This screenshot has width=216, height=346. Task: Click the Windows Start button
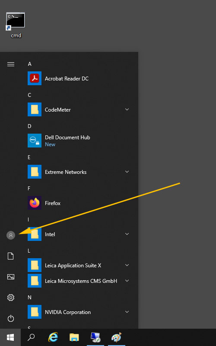tap(10, 337)
